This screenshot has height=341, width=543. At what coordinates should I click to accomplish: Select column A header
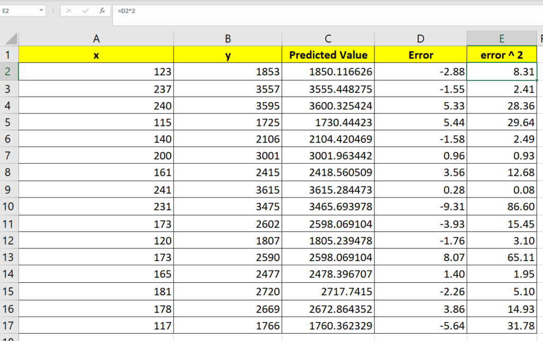point(96,38)
